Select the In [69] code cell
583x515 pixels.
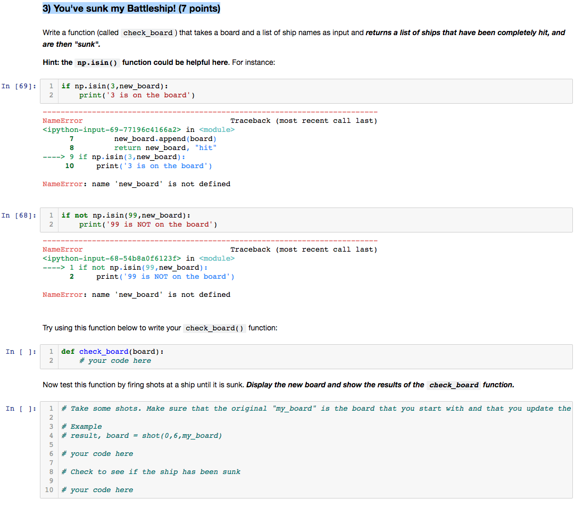(x=306, y=91)
